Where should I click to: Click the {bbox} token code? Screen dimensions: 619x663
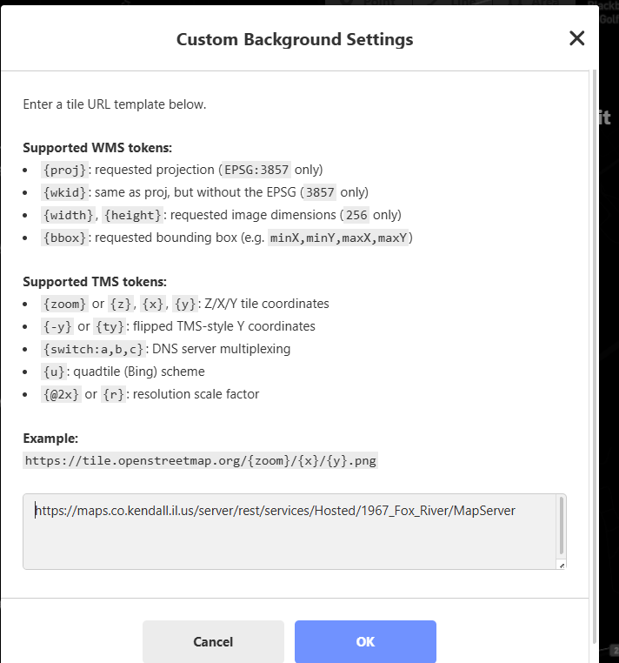[x=64, y=238]
